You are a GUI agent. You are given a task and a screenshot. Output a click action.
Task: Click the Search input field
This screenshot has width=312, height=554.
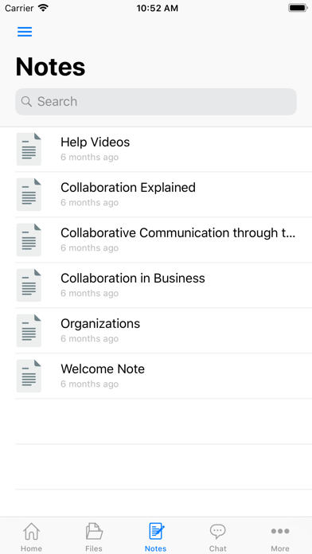(x=156, y=102)
